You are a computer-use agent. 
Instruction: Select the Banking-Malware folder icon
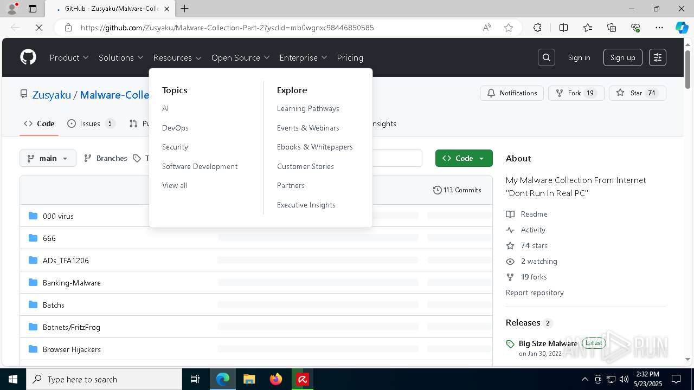click(33, 282)
